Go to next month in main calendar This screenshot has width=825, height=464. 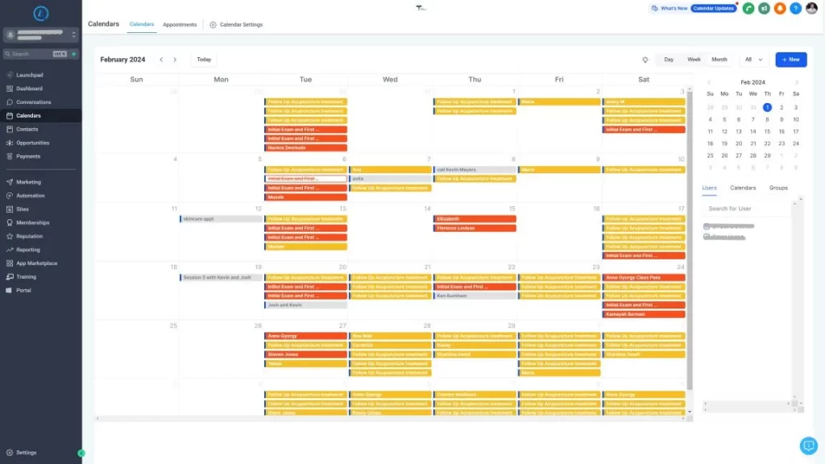point(175,60)
